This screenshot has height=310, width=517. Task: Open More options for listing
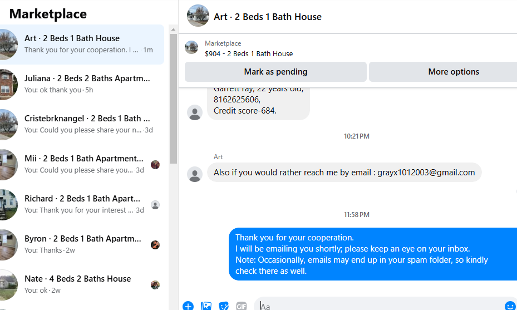(x=453, y=72)
